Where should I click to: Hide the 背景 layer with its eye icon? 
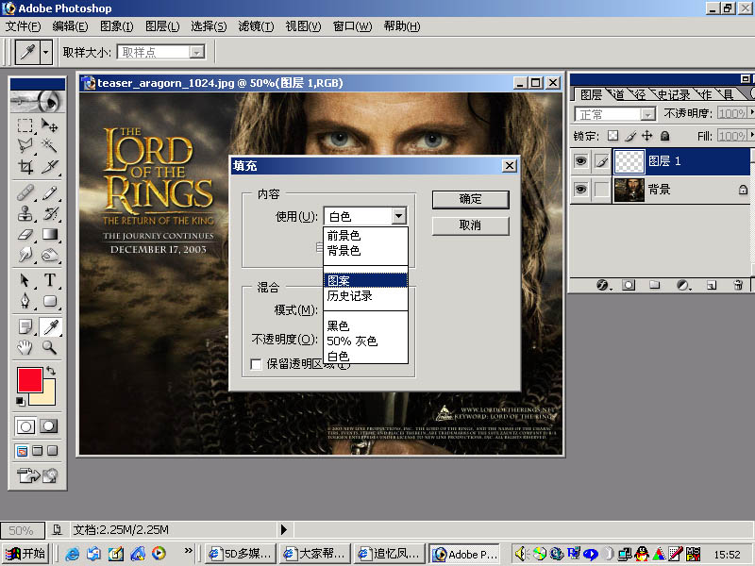point(580,190)
